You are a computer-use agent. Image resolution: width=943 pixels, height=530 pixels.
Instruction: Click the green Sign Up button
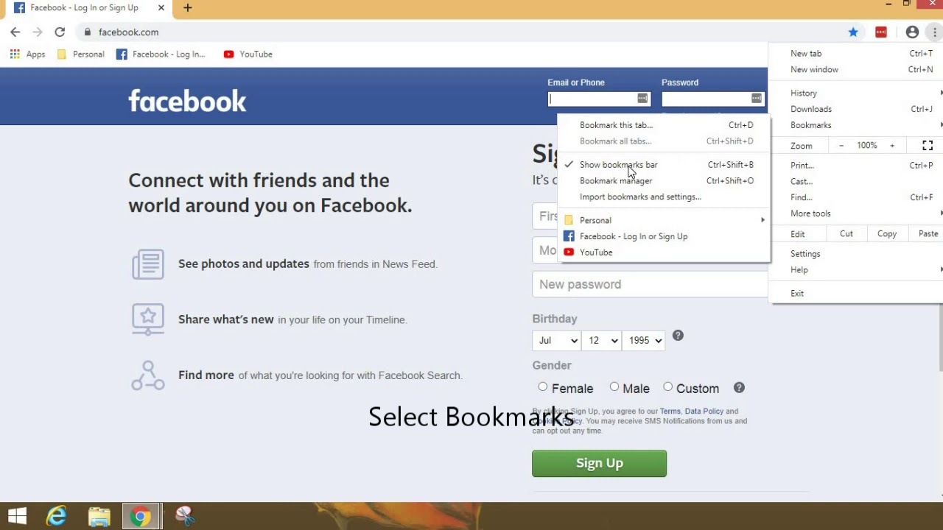point(599,463)
